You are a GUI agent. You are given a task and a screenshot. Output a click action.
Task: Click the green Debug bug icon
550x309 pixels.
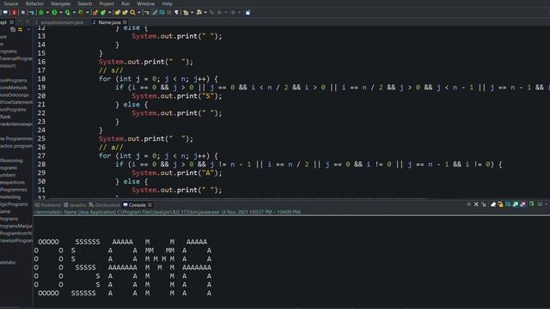pos(41,12)
